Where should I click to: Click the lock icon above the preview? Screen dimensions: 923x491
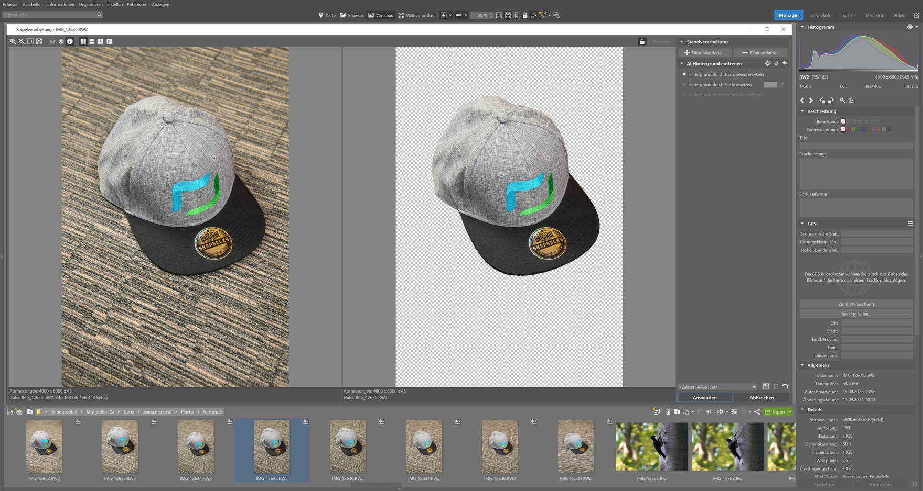641,41
